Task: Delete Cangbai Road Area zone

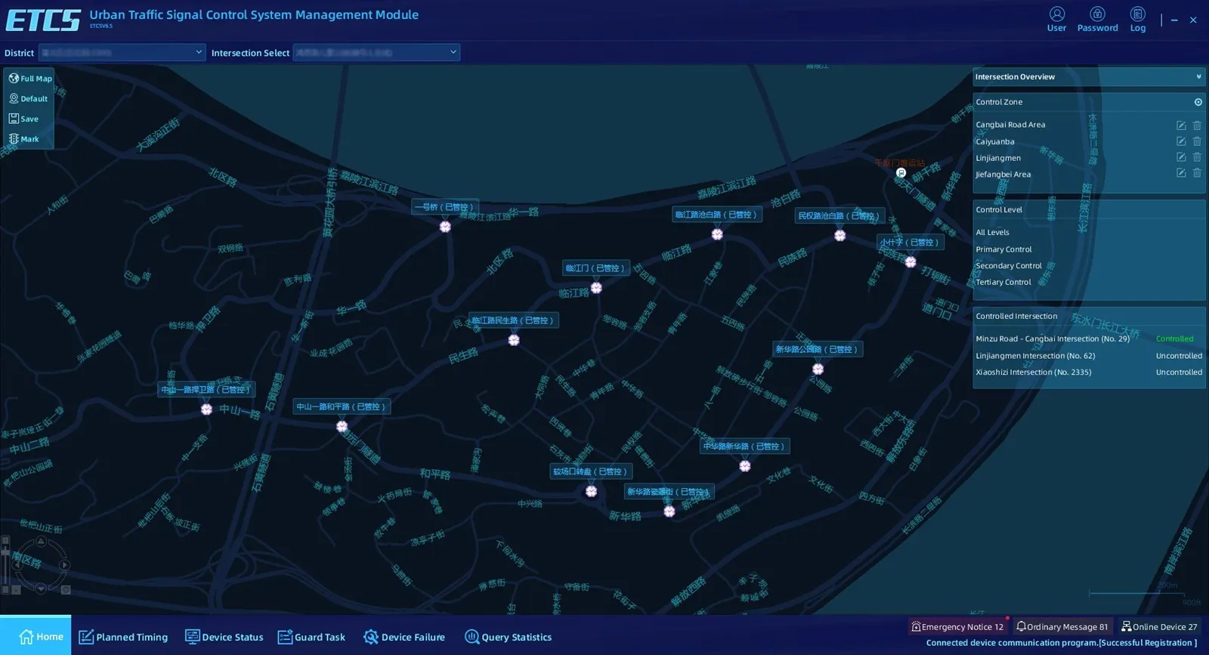Action: 1197,125
